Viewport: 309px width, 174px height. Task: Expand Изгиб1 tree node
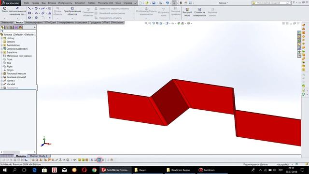[1, 81]
